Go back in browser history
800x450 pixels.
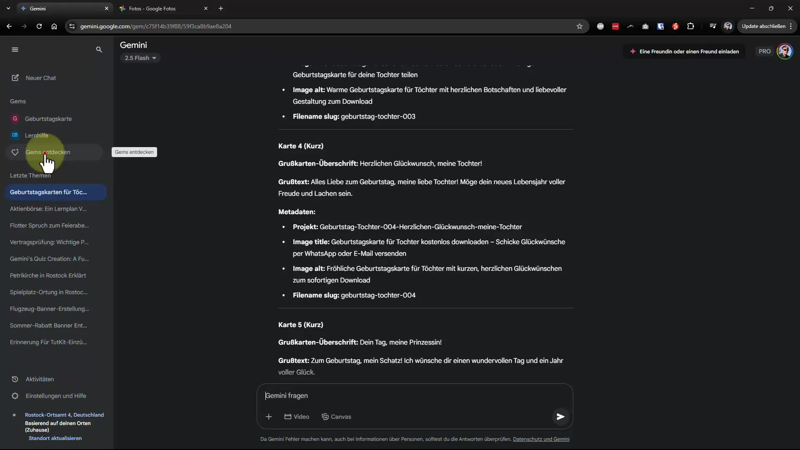click(9, 26)
